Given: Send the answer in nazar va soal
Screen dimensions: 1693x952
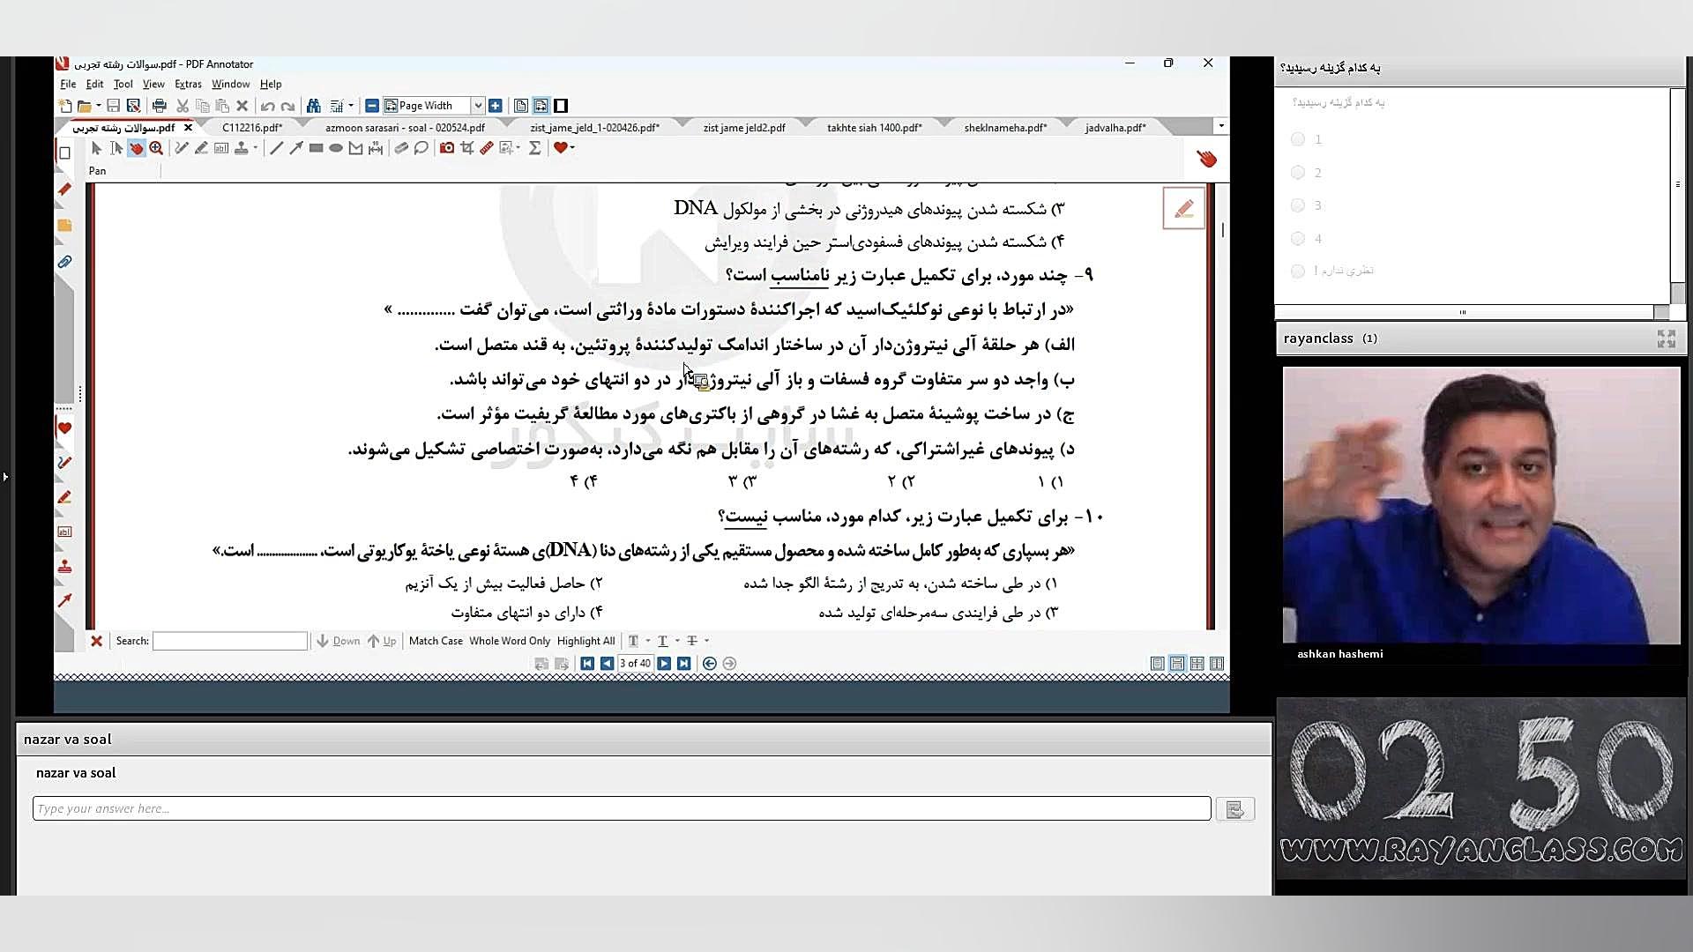Looking at the screenshot, I should click(x=1234, y=809).
